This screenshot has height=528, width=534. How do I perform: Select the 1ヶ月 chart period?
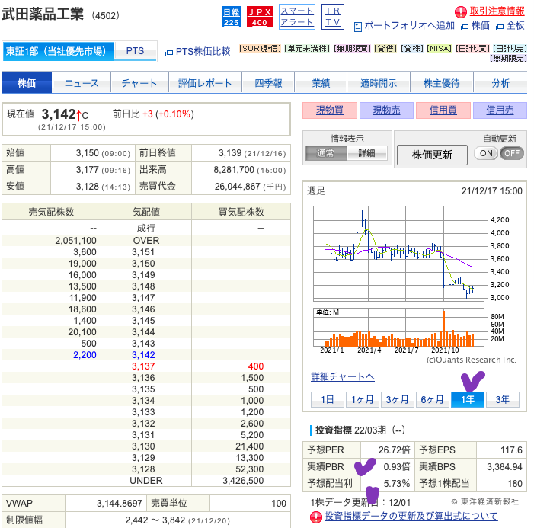tap(363, 399)
